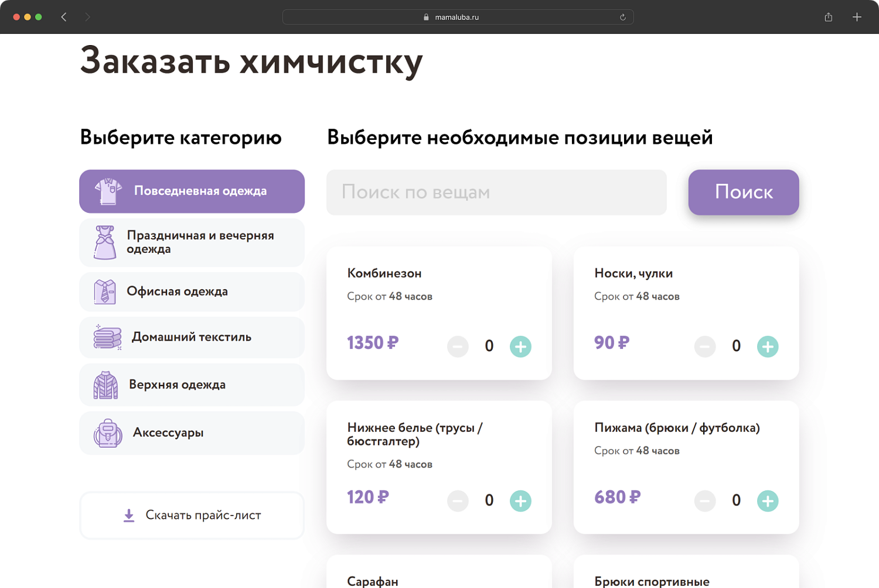Viewport: 879px width, 588px height.
Task: Click the download arrow icon on price list
Action: 128,515
